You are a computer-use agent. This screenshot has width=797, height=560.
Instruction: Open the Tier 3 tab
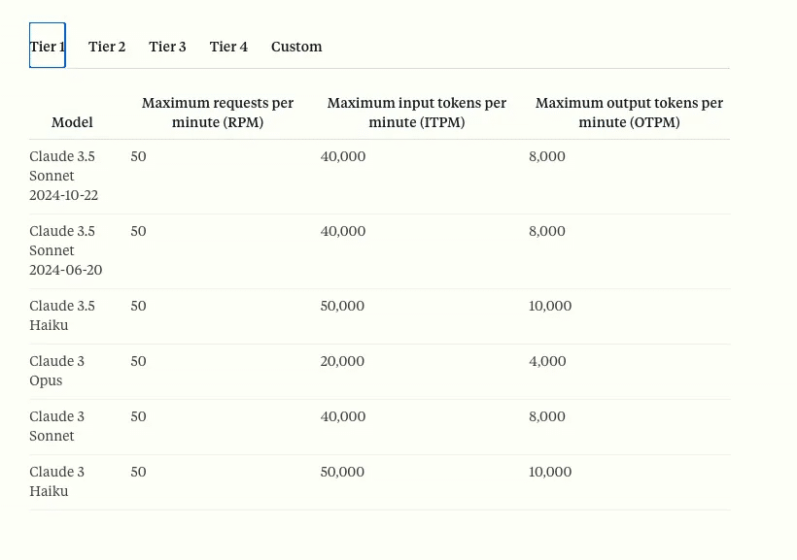[x=167, y=47]
